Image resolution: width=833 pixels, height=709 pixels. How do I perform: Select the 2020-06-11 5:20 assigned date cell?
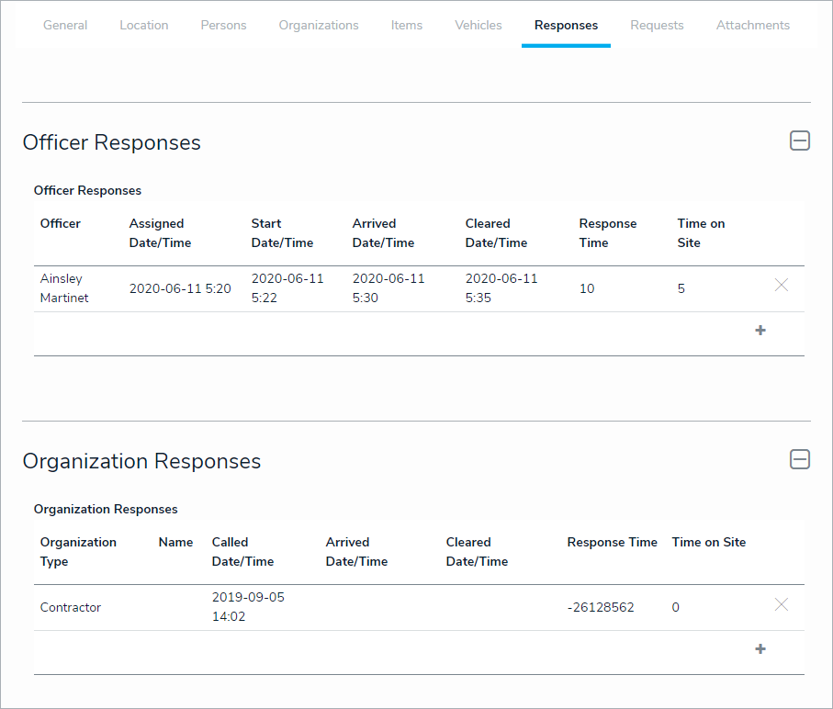180,288
